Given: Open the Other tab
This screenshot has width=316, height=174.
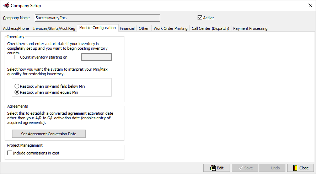Looking at the screenshot, I should (144, 28).
